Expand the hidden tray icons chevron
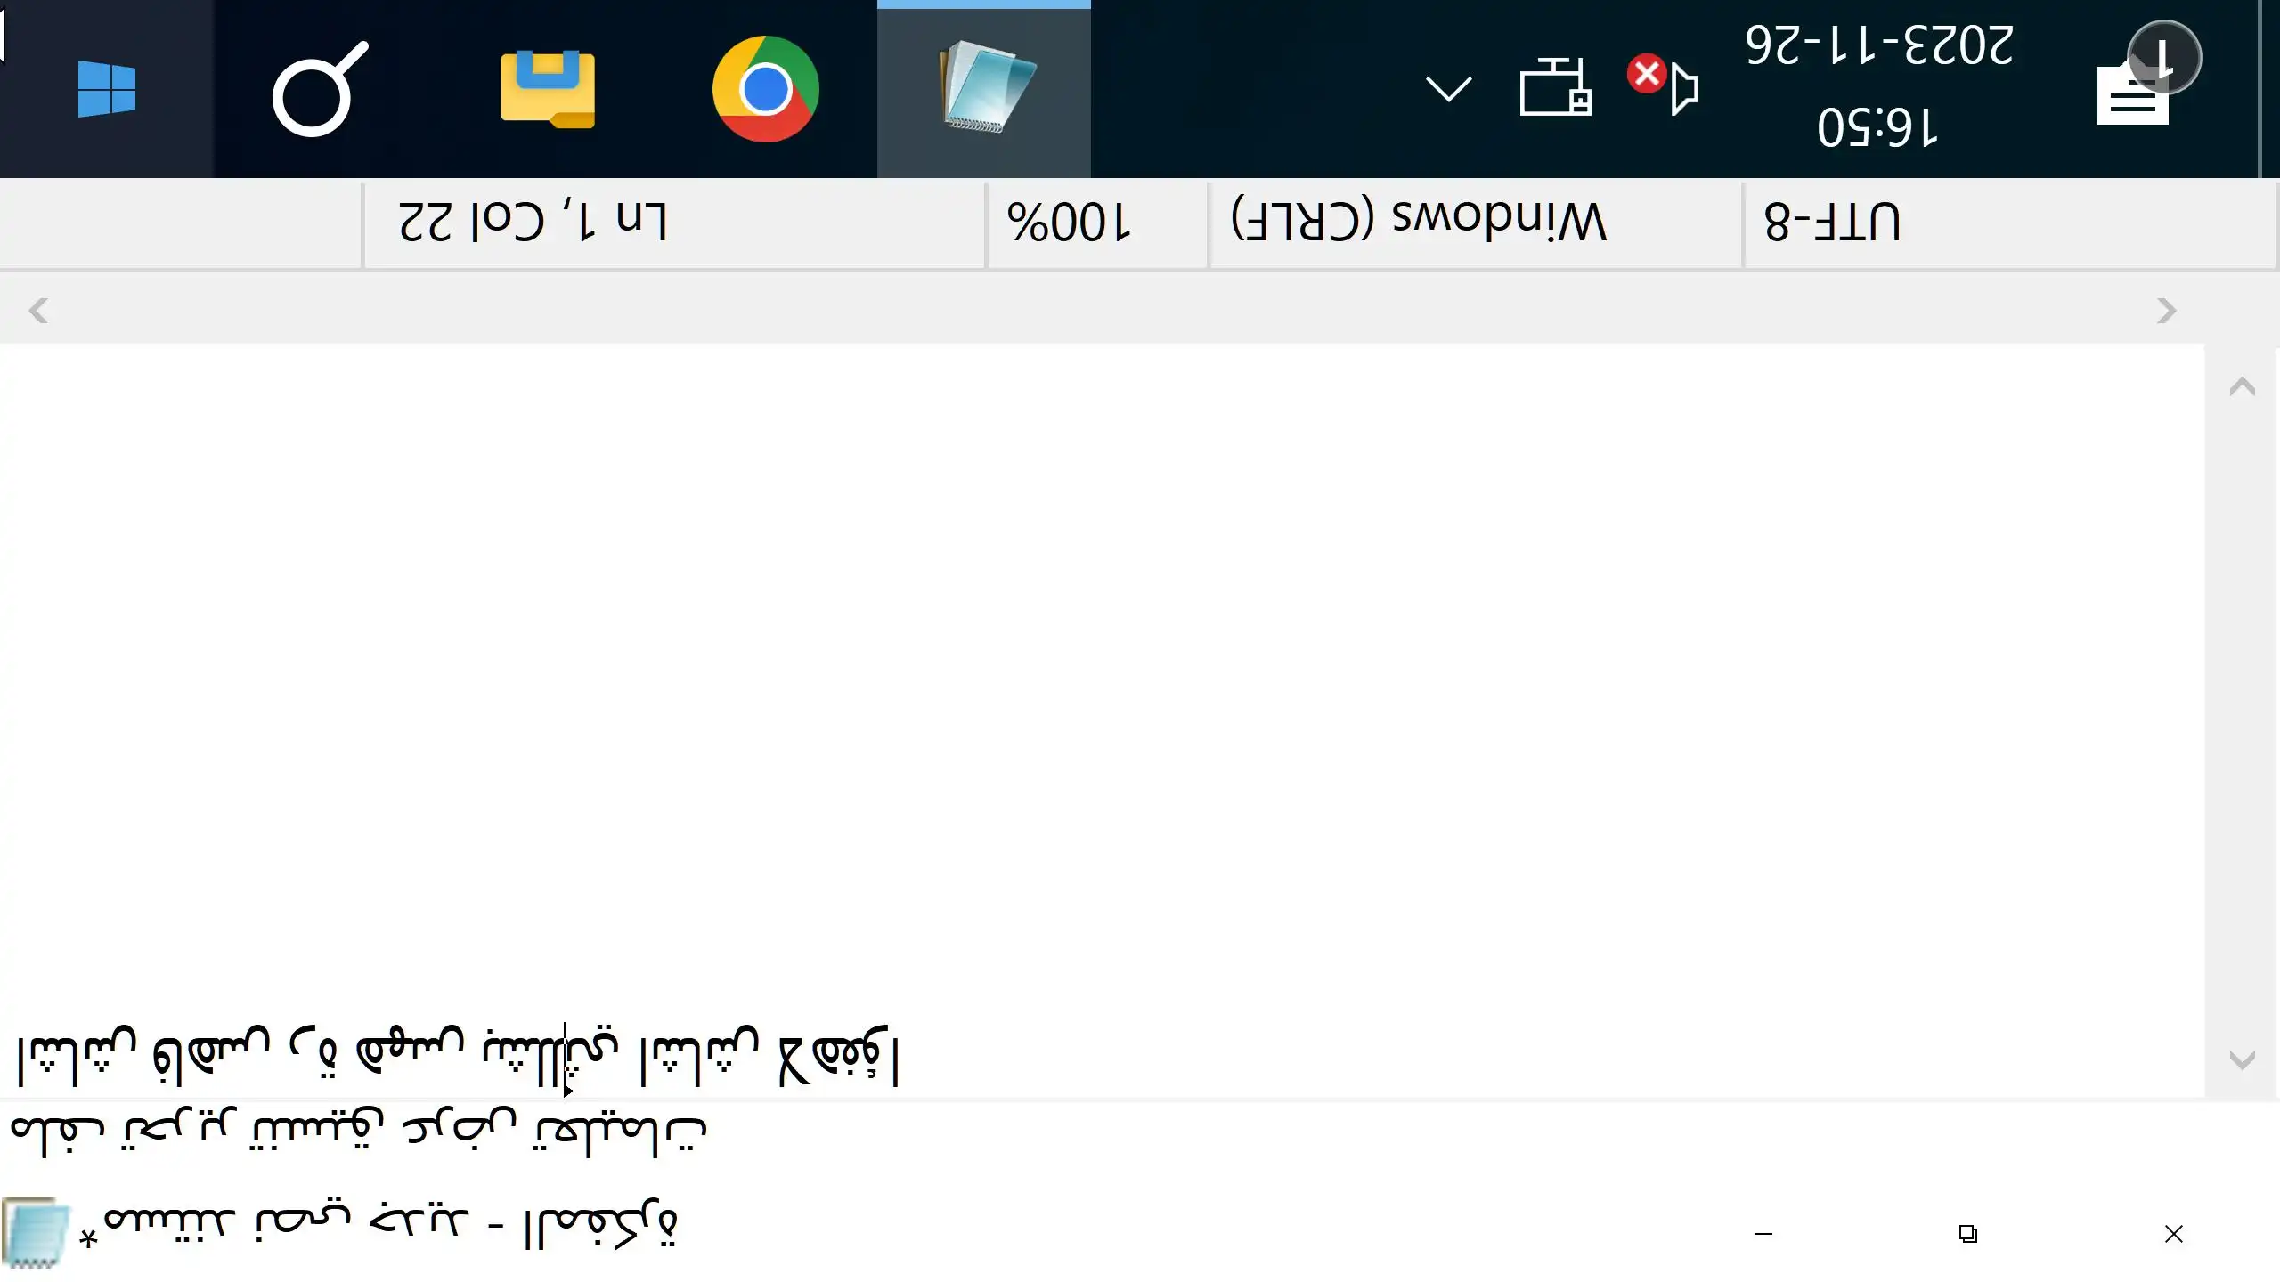Viewport: 2280px width, 1282px height. [x=1448, y=89]
